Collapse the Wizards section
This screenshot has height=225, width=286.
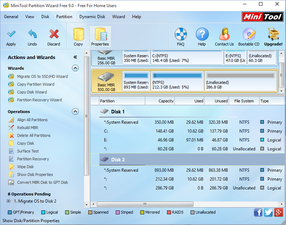pyautogui.click(x=76, y=68)
